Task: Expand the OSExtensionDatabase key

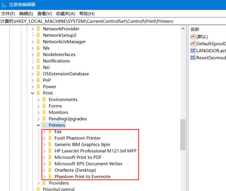Action: click(33, 74)
